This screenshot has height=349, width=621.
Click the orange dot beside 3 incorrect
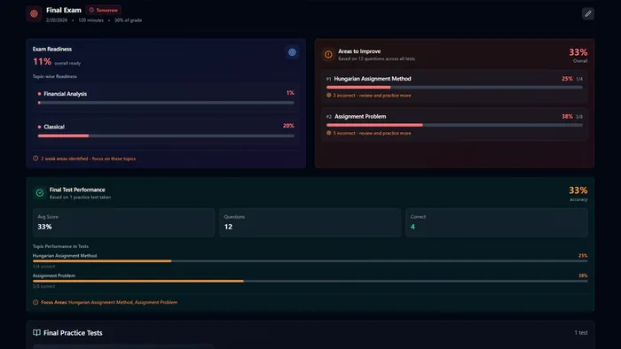click(x=329, y=95)
